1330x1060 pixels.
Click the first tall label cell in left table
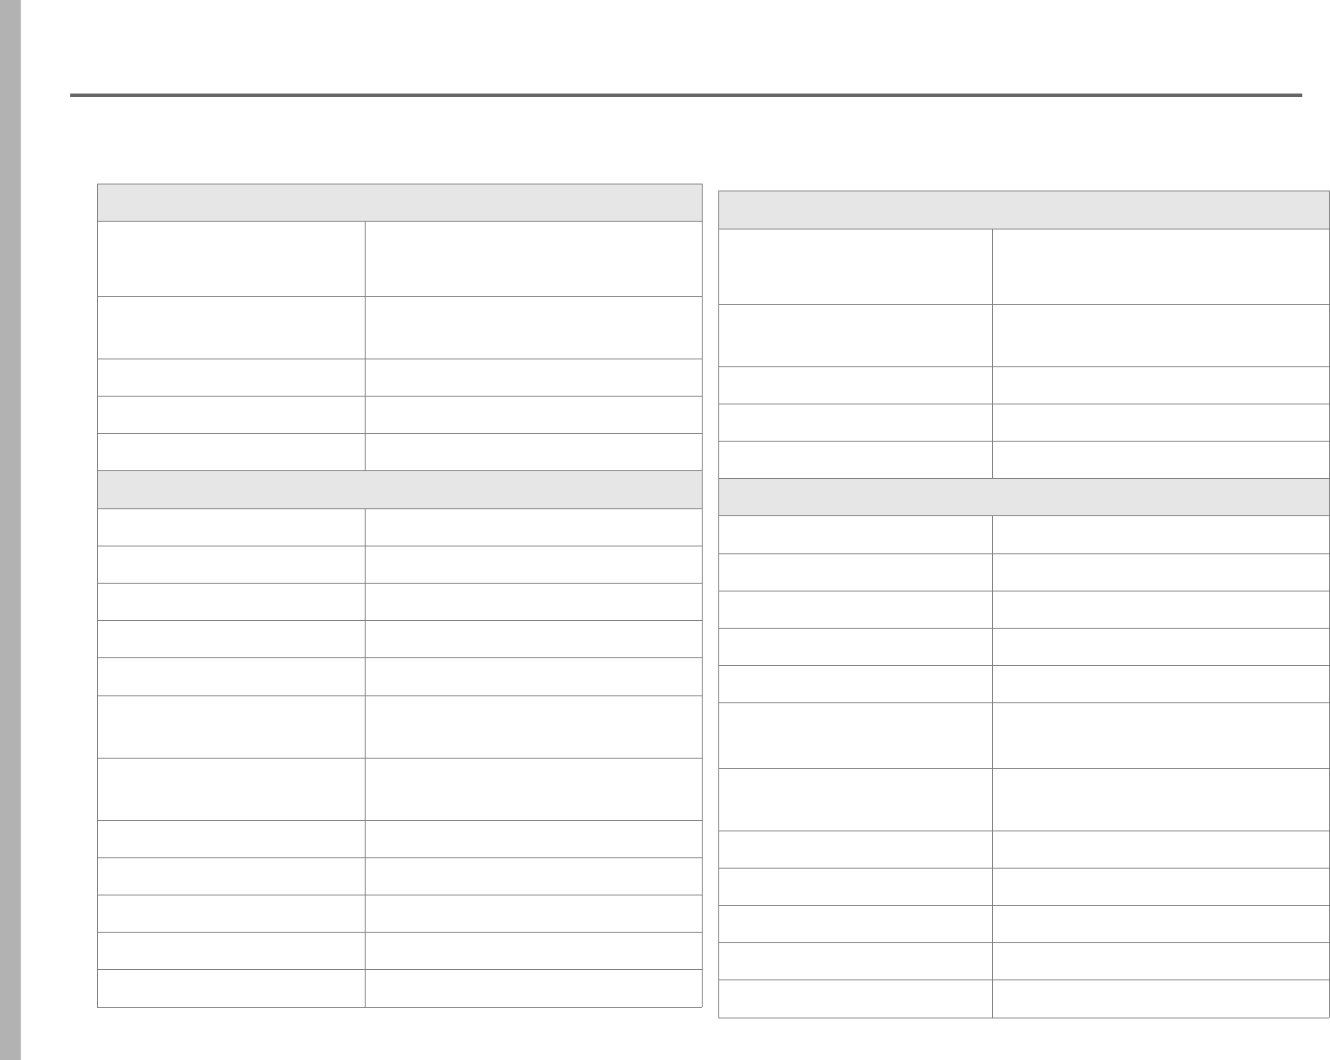pyautogui.click(x=231, y=259)
